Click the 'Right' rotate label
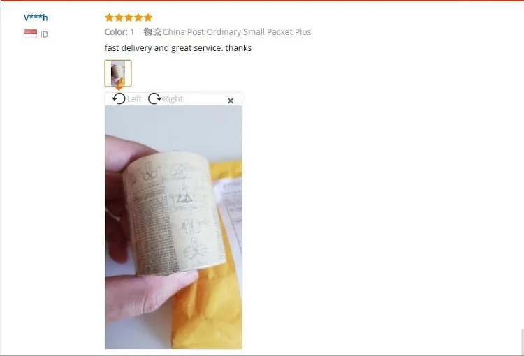Image resolution: width=524 pixels, height=356 pixels. point(173,99)
